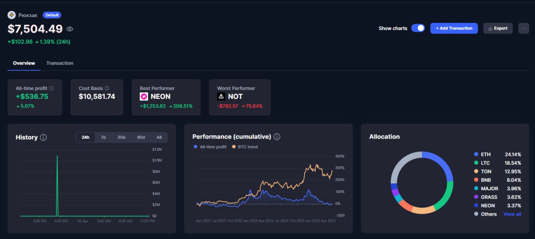Image resolution: width=535 pixels, height=239 pixels.
Task: Select the 90d history range
Action: [141, 137]
